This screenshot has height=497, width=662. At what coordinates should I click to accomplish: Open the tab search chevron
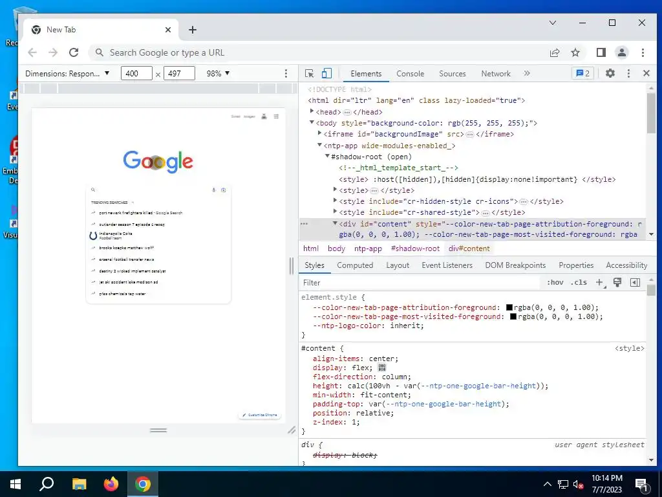point(553,23)
